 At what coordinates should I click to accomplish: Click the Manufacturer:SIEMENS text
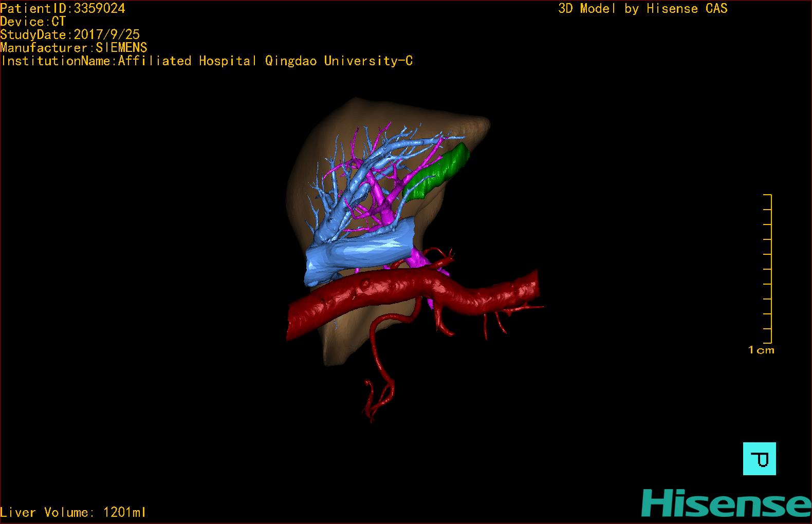coord(73,48)
